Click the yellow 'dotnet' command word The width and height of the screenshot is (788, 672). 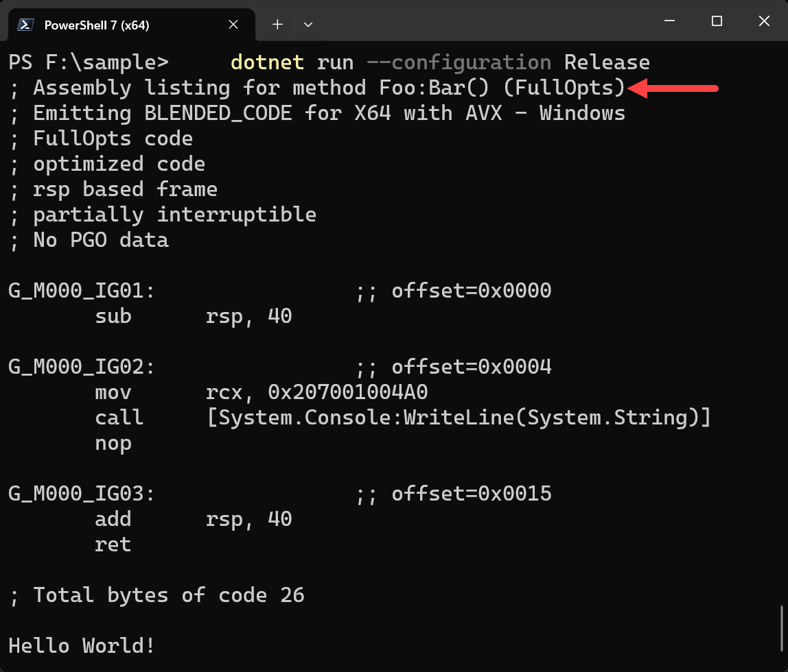pos(267,62)
